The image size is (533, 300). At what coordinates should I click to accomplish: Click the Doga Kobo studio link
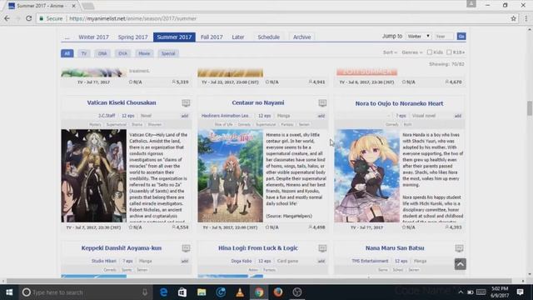point(242,261)
